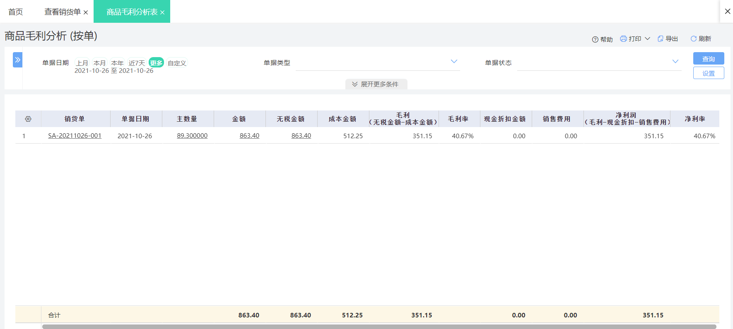The image size is (733, 329).
Task: Open the 单据状态 dropdown
Action: click(599, 62)
